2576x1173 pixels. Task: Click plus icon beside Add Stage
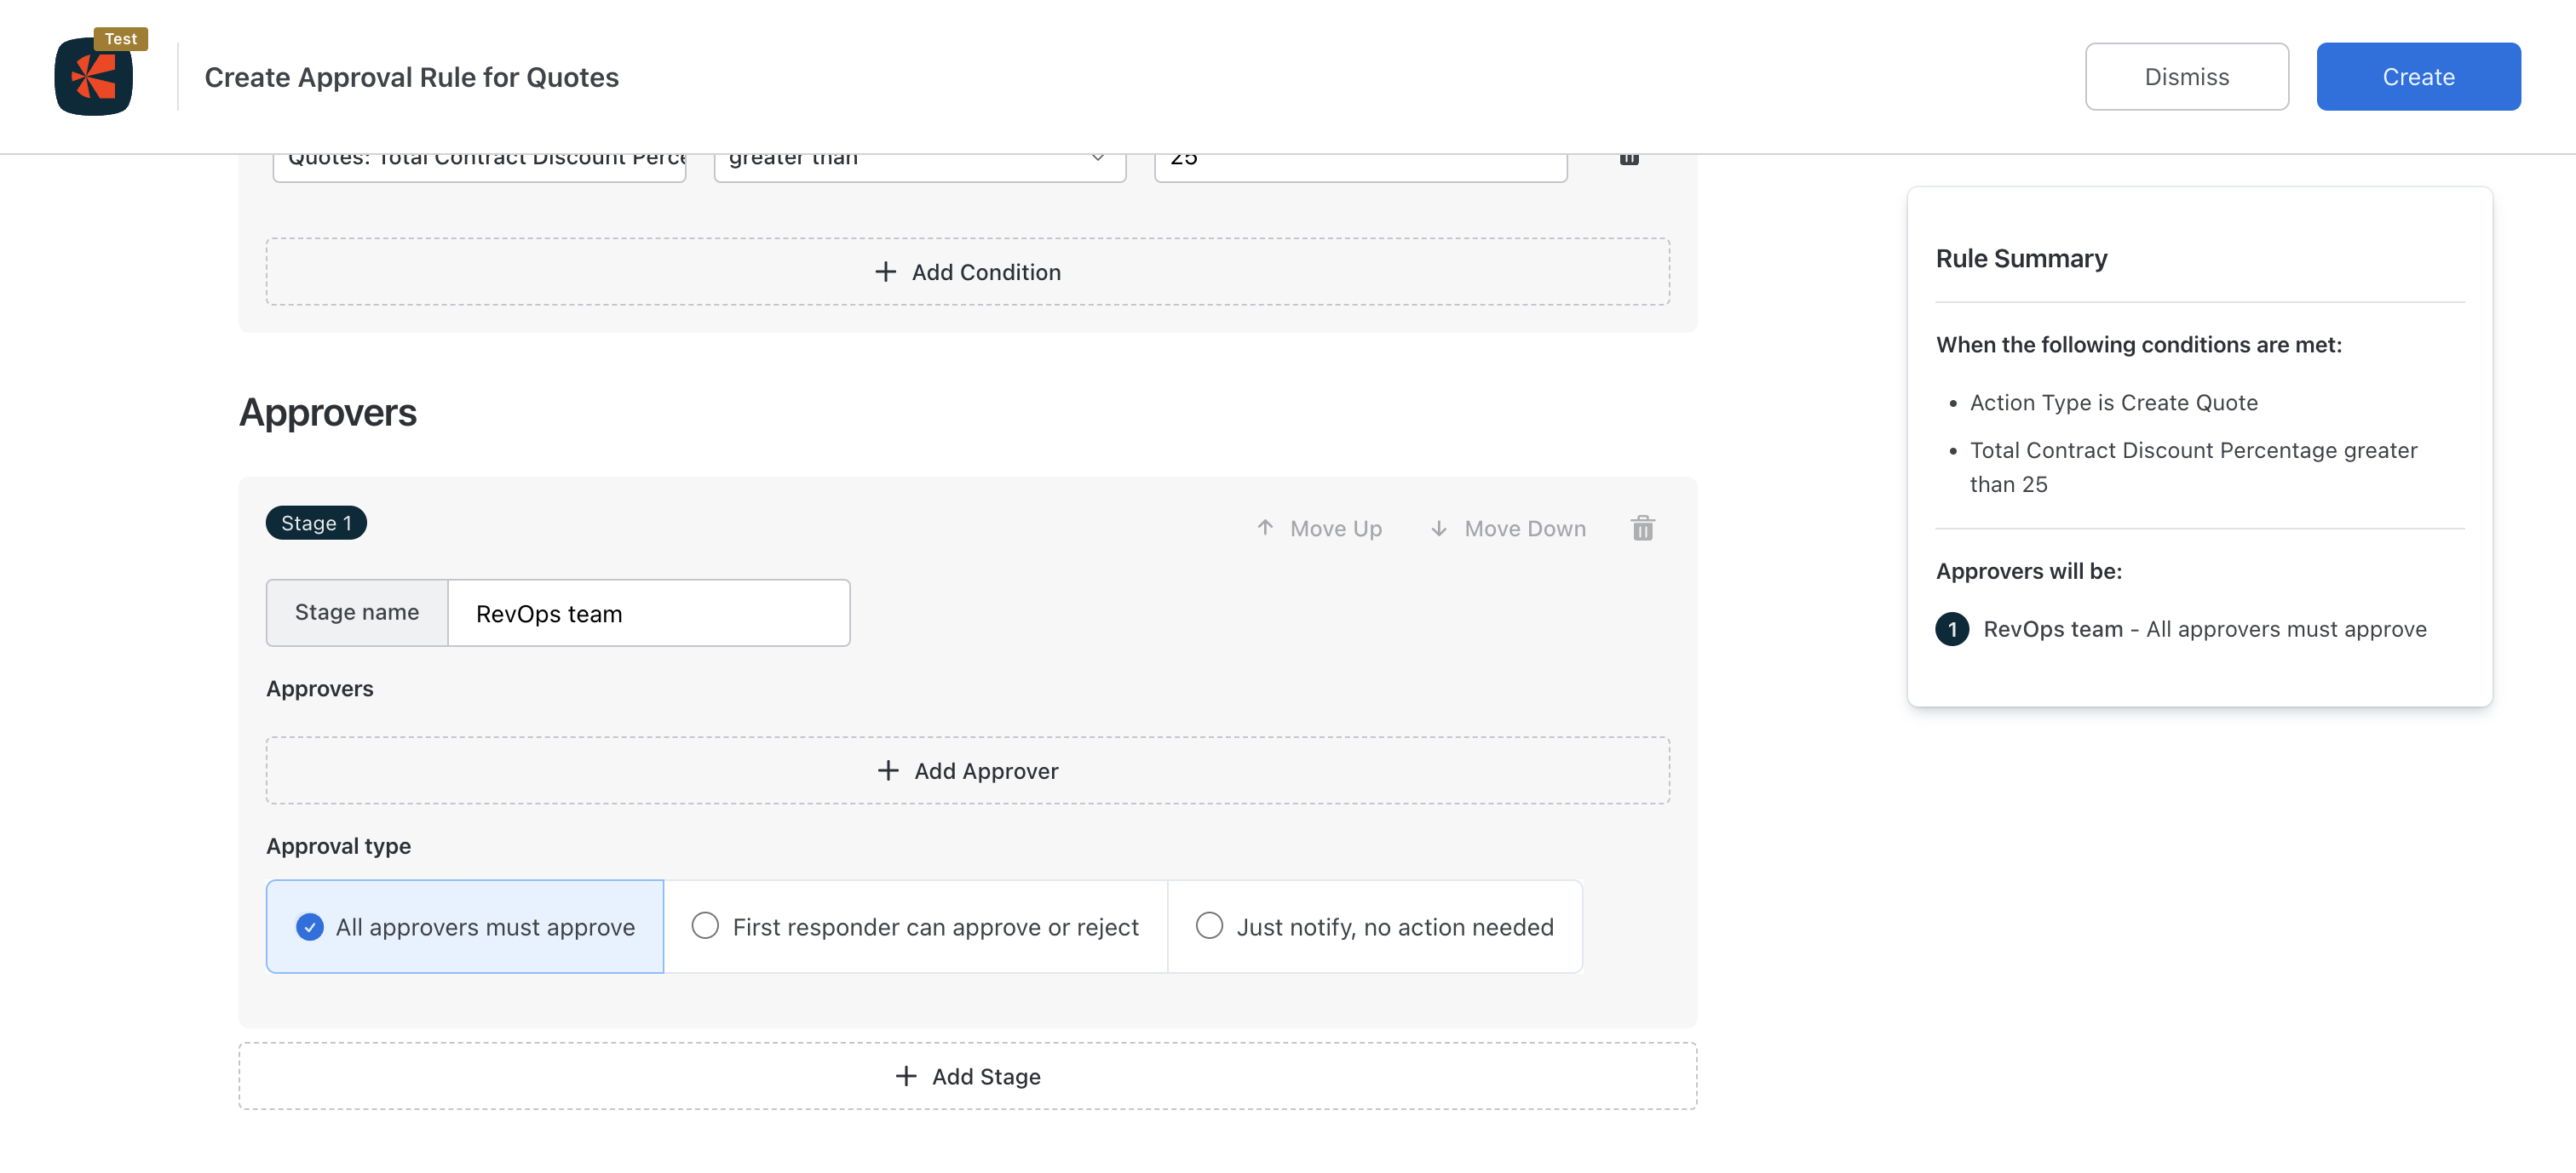pyautogui.click(x=905, y=1076)
